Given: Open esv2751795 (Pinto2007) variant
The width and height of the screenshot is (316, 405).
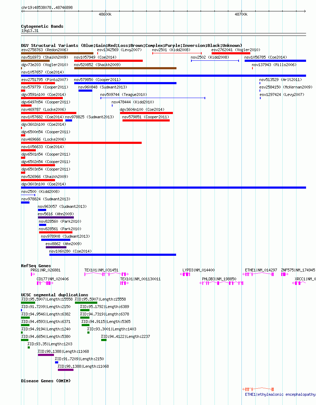Looking at the screenshot, I should pos(45,80).
